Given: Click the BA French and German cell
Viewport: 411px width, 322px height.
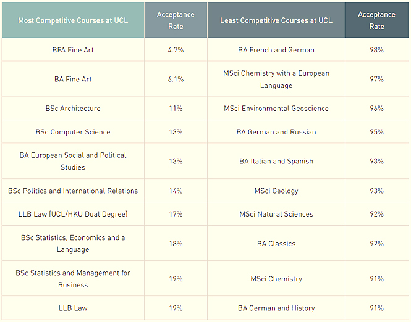Looking at the screenshot, I should (276, 50).
